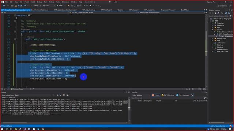The image size is (234, 131).
Task: Click the toolbar bookmark icon
Action: tap(90, 6)
